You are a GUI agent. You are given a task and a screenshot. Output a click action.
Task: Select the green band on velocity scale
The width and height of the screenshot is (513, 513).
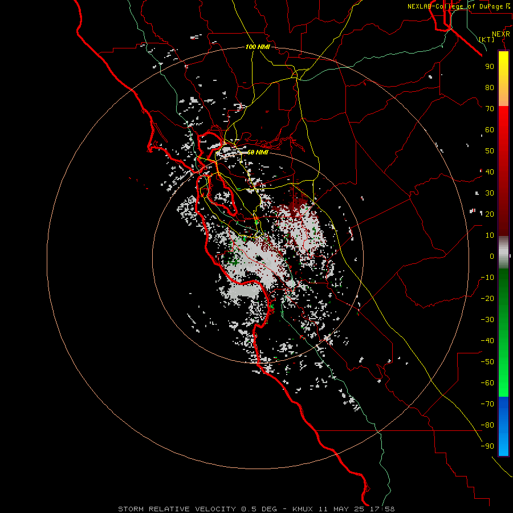click(x=503, y=333)
